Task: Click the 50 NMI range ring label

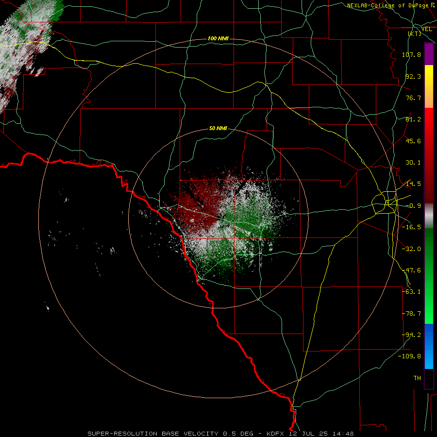Action: (x=218, y=128)
